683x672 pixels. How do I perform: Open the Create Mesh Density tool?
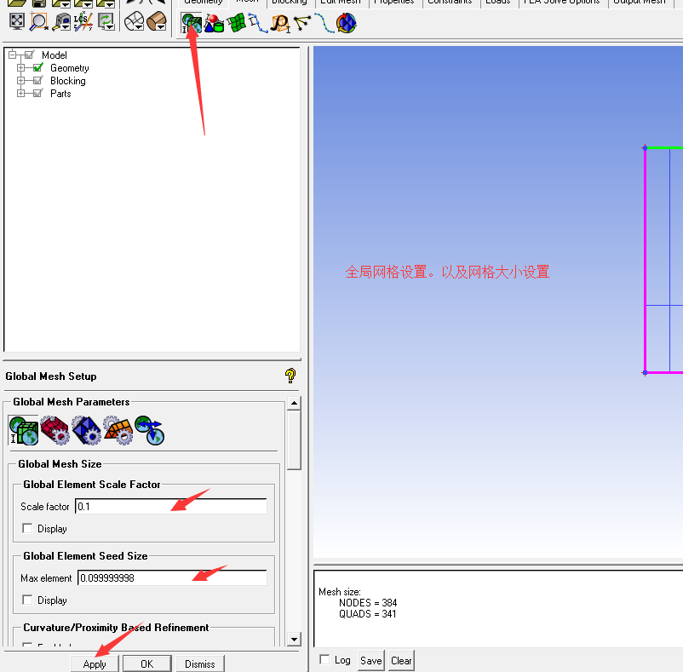(x=280, y=23)
